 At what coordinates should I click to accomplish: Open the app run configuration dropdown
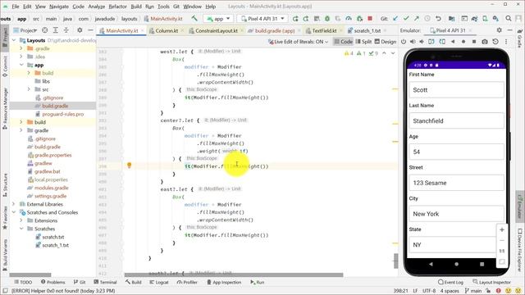tap(218, 19)
